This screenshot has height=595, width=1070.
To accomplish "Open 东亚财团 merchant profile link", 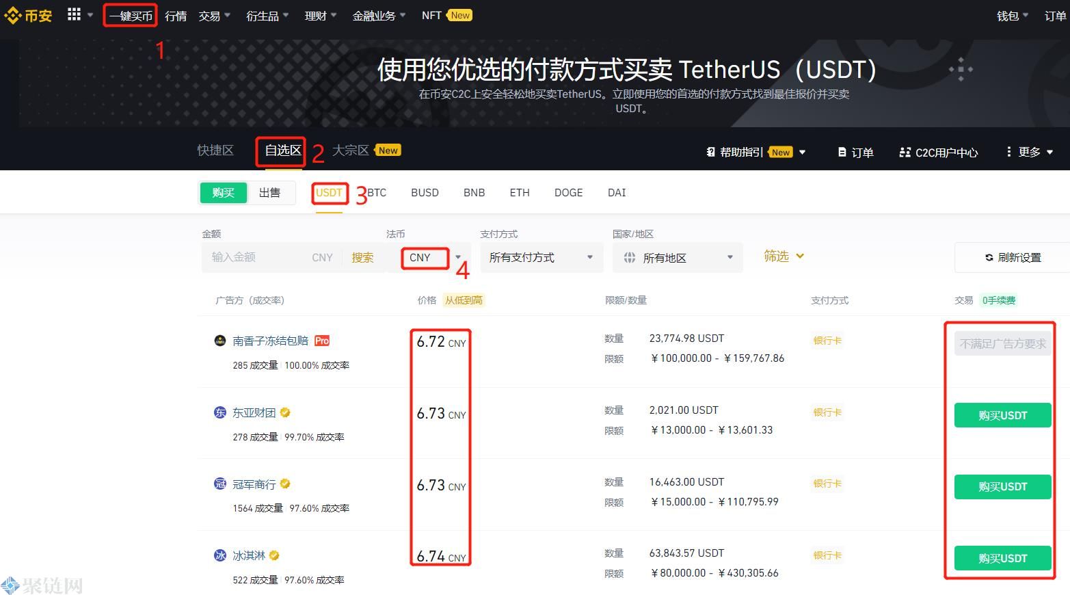I will coord(254,412).
